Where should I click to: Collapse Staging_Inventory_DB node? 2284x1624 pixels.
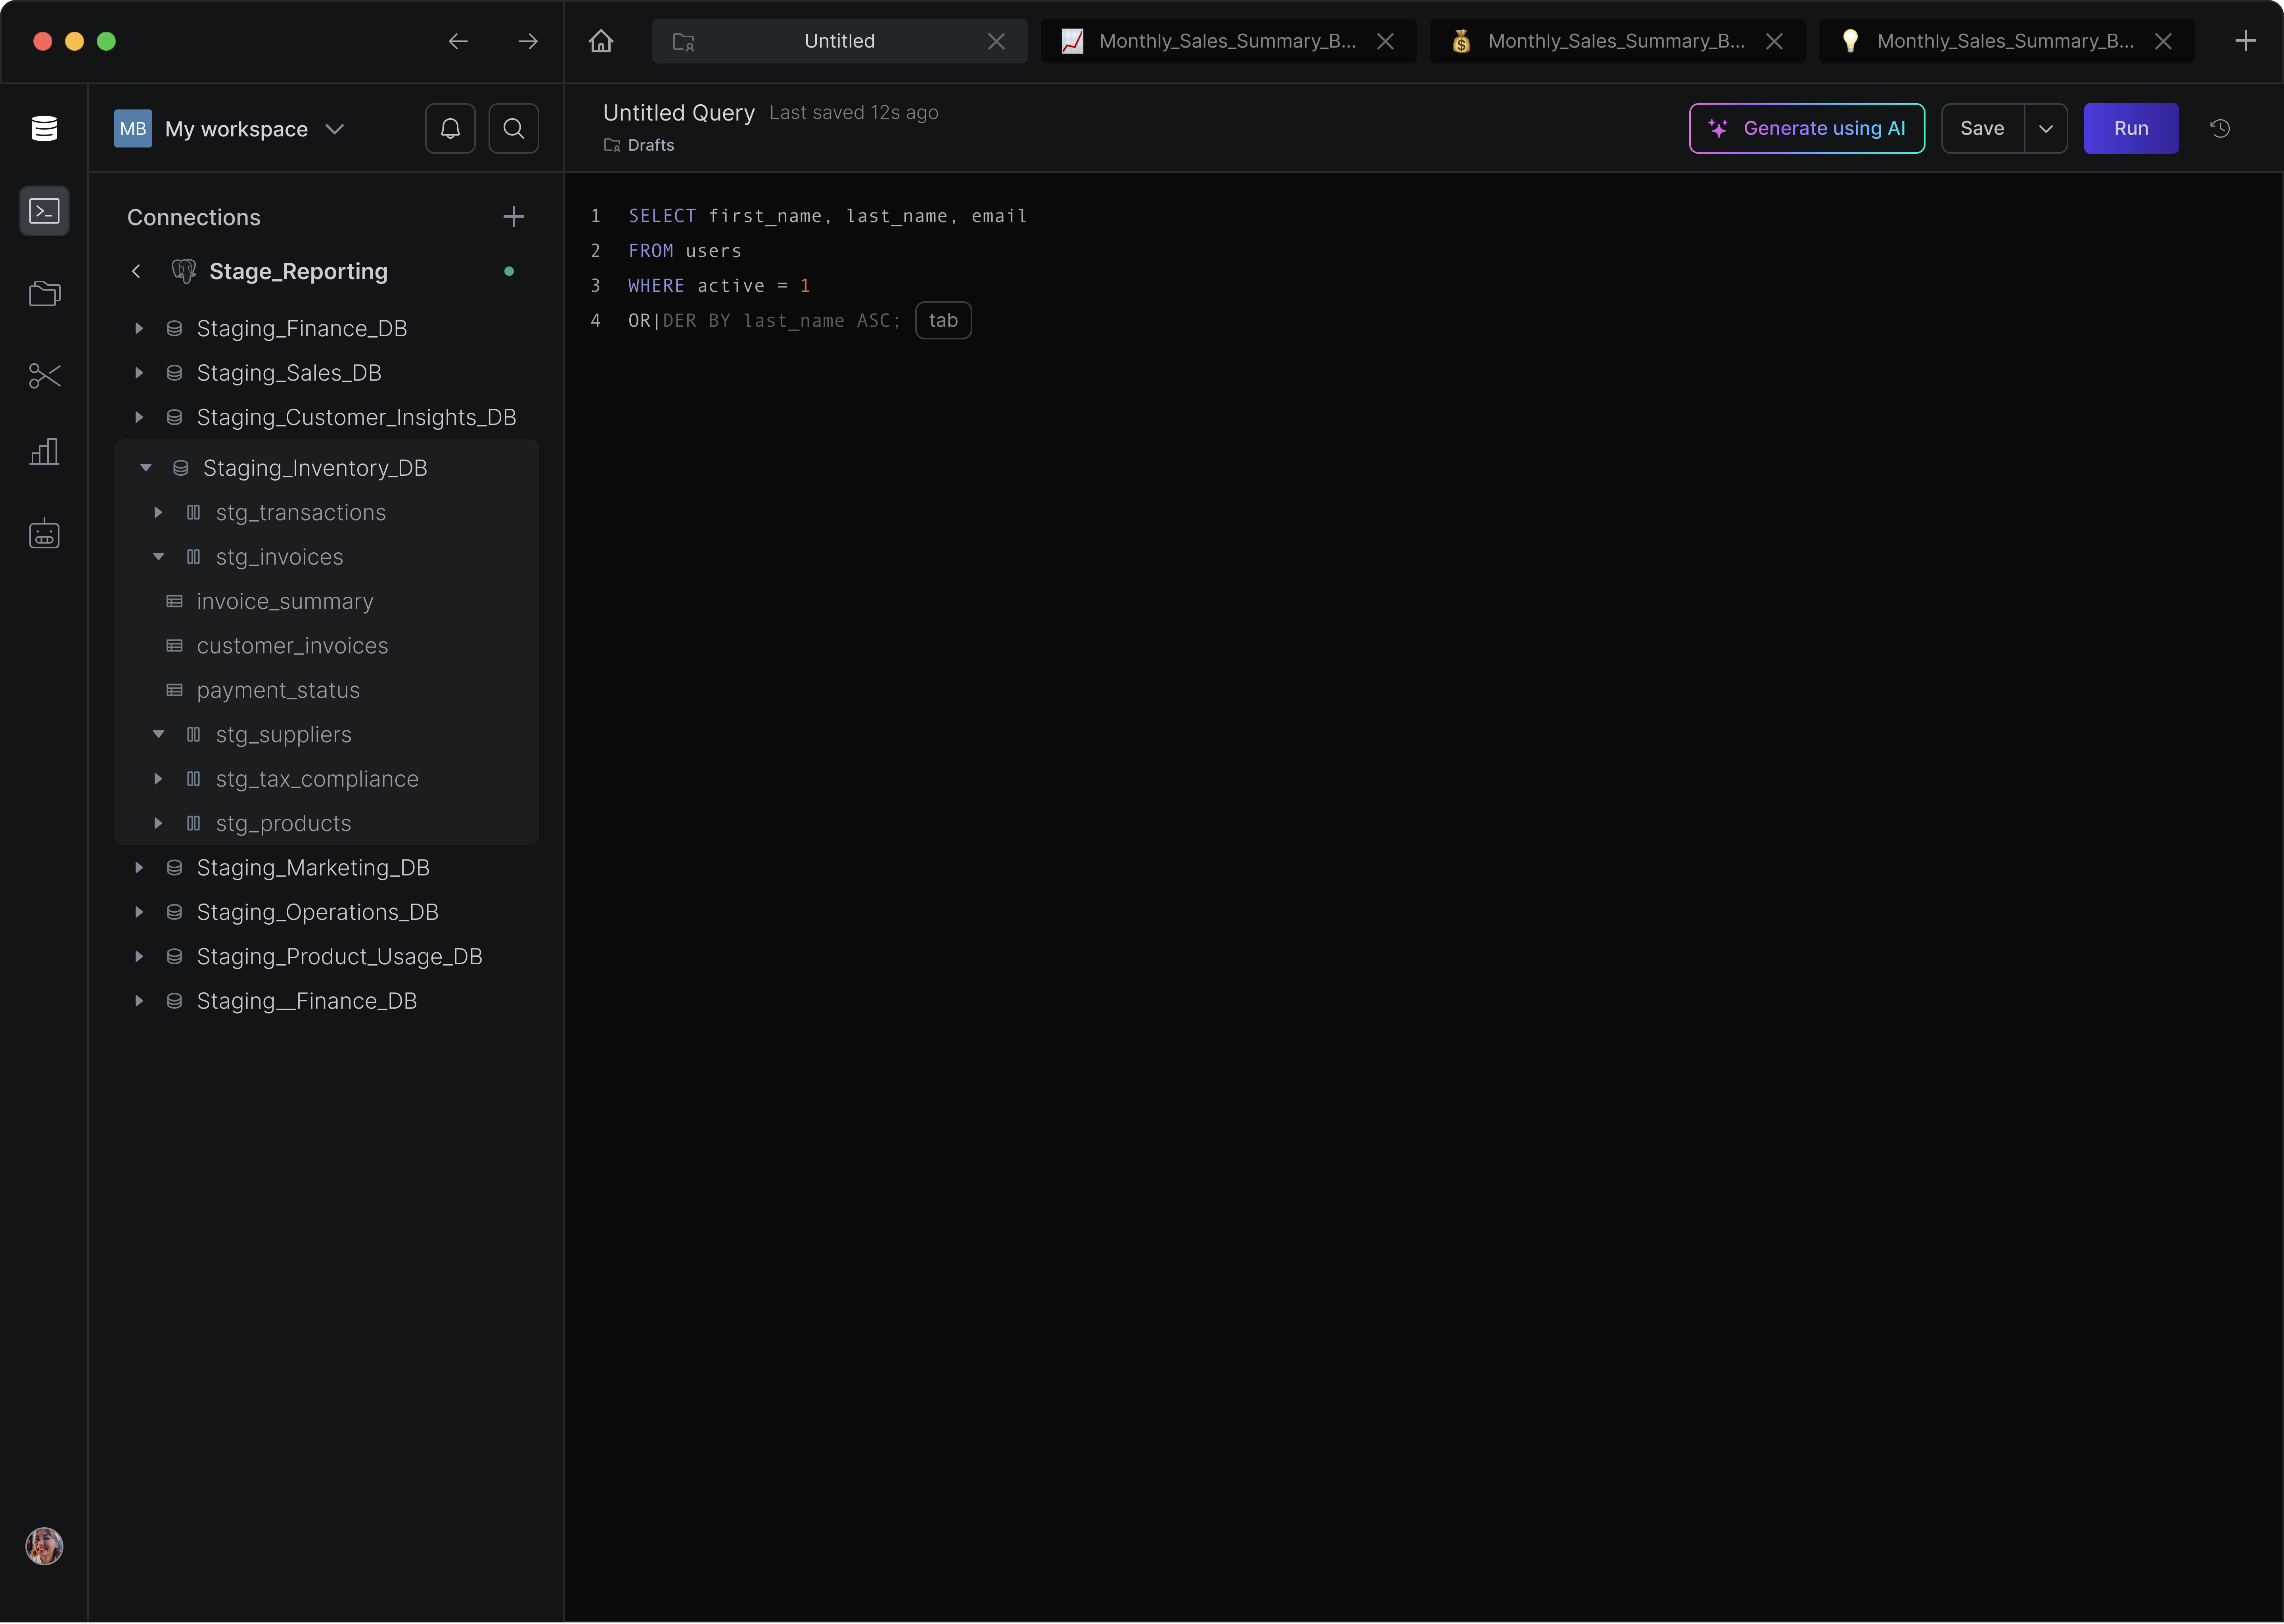146,468
